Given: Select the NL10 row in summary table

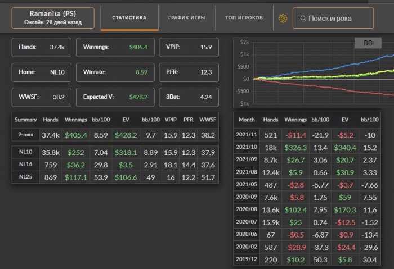Looking at the screenshot, I should [115, 153].
